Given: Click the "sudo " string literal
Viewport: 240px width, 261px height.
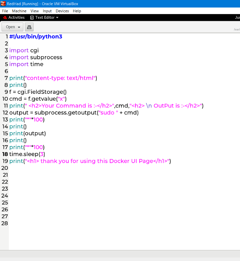Looking at the screenshot, I should pos(108,113).
